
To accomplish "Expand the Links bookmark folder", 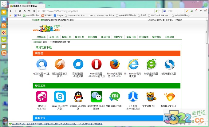I will [x=92, y=15].
